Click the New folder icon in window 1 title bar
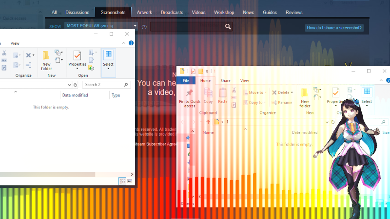 point(200,72)
